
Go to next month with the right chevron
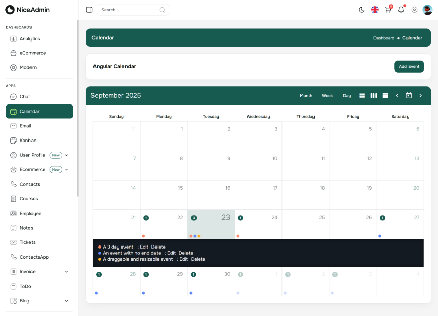click(x=420, y=95)
